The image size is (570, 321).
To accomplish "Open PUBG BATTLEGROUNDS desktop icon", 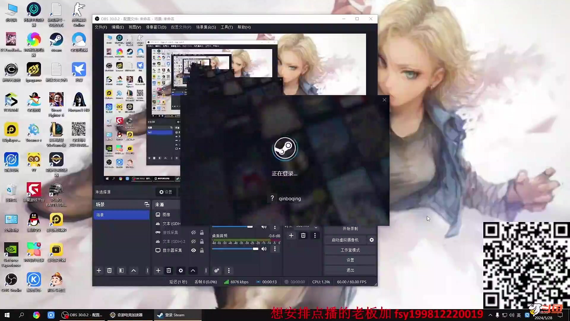I will coord(56,195).
